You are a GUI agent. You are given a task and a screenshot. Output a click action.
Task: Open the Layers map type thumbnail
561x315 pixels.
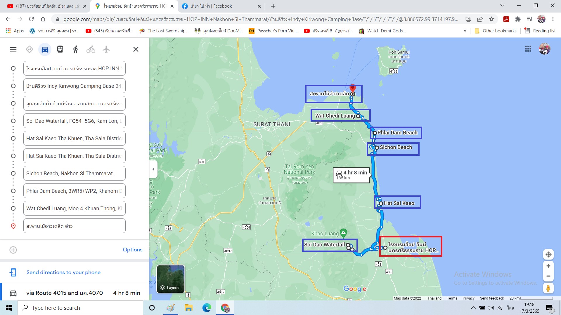tap(171, 279)
